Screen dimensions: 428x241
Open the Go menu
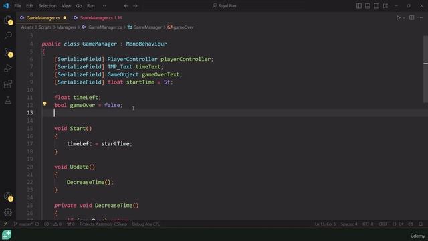79,6
